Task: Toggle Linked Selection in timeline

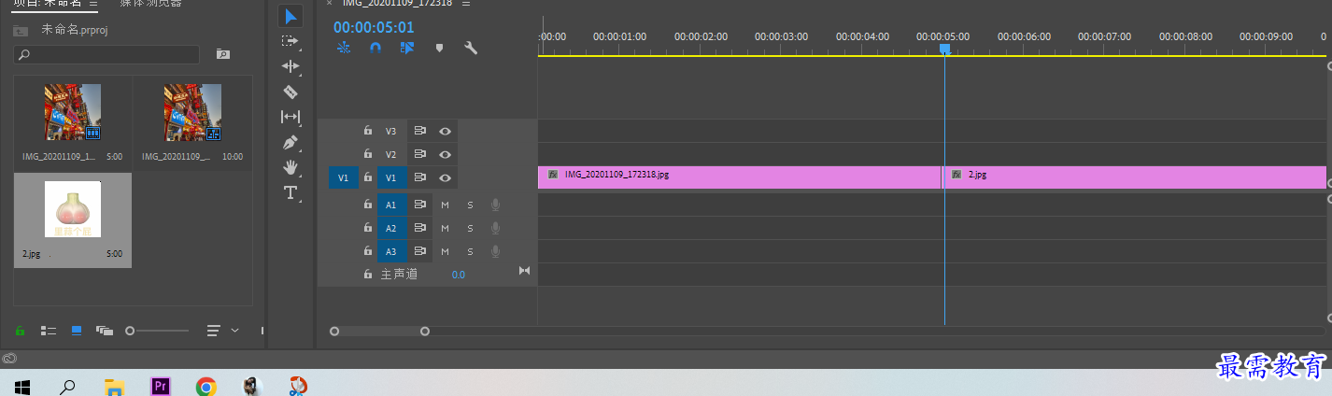Action: pos(407,48)
